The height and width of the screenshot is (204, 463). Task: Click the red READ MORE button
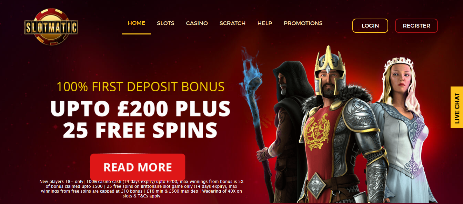pyautogui.click(x=138, y=167)
